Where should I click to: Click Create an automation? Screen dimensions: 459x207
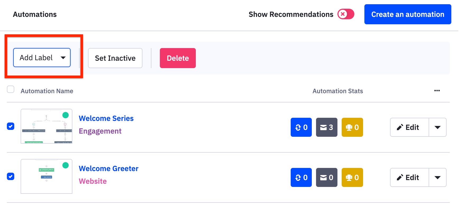click(x=407, y=14)
